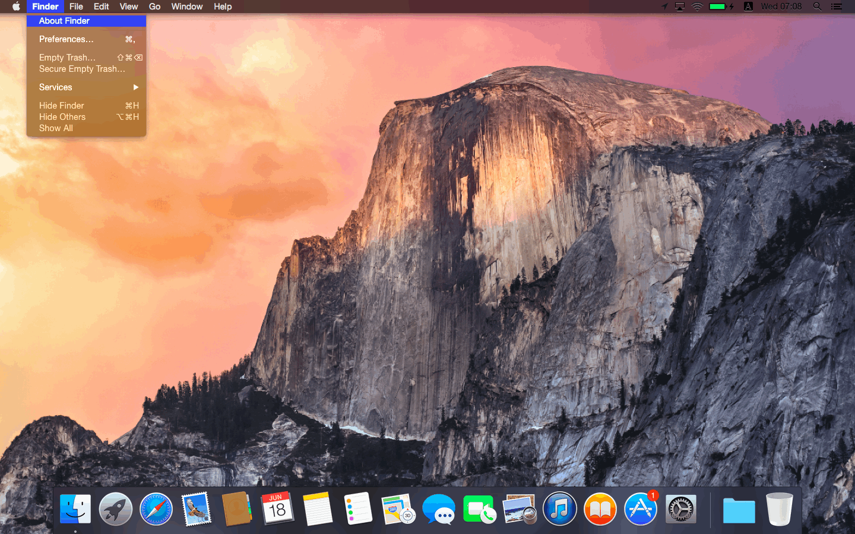Open App Store icon with badge

pyautogui.click(x=641, y=508)
